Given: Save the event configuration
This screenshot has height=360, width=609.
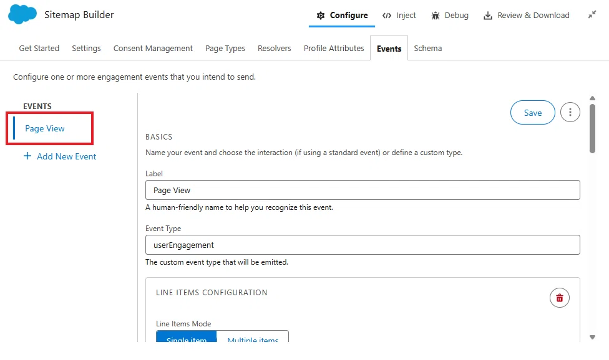Looking at the screenshot, I should coord(532,112).
